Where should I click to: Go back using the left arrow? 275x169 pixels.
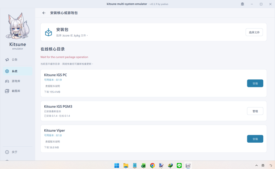tap(44, 13)
